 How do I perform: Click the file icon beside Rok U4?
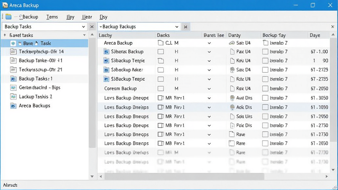point(232,88)
